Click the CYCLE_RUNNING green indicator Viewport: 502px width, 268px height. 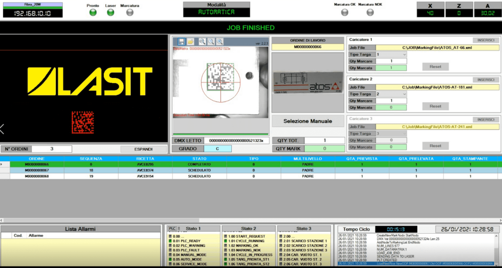point(226,241)
